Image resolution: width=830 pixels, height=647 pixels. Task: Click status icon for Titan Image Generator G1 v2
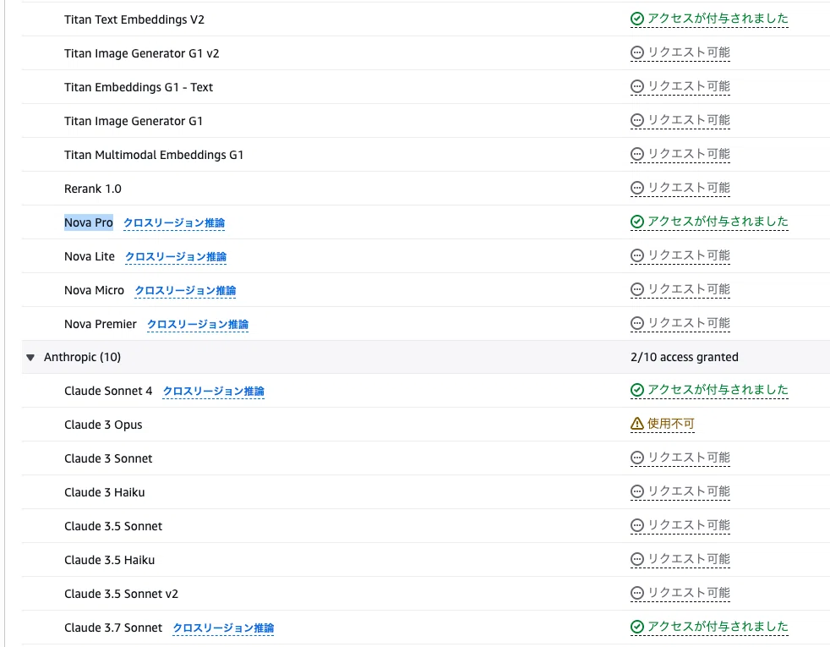coord(637,53)
